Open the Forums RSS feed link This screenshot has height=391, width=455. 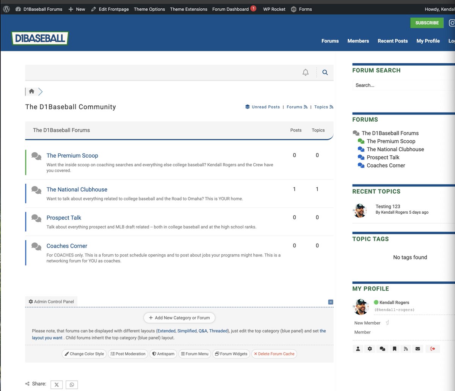(297, 107)
